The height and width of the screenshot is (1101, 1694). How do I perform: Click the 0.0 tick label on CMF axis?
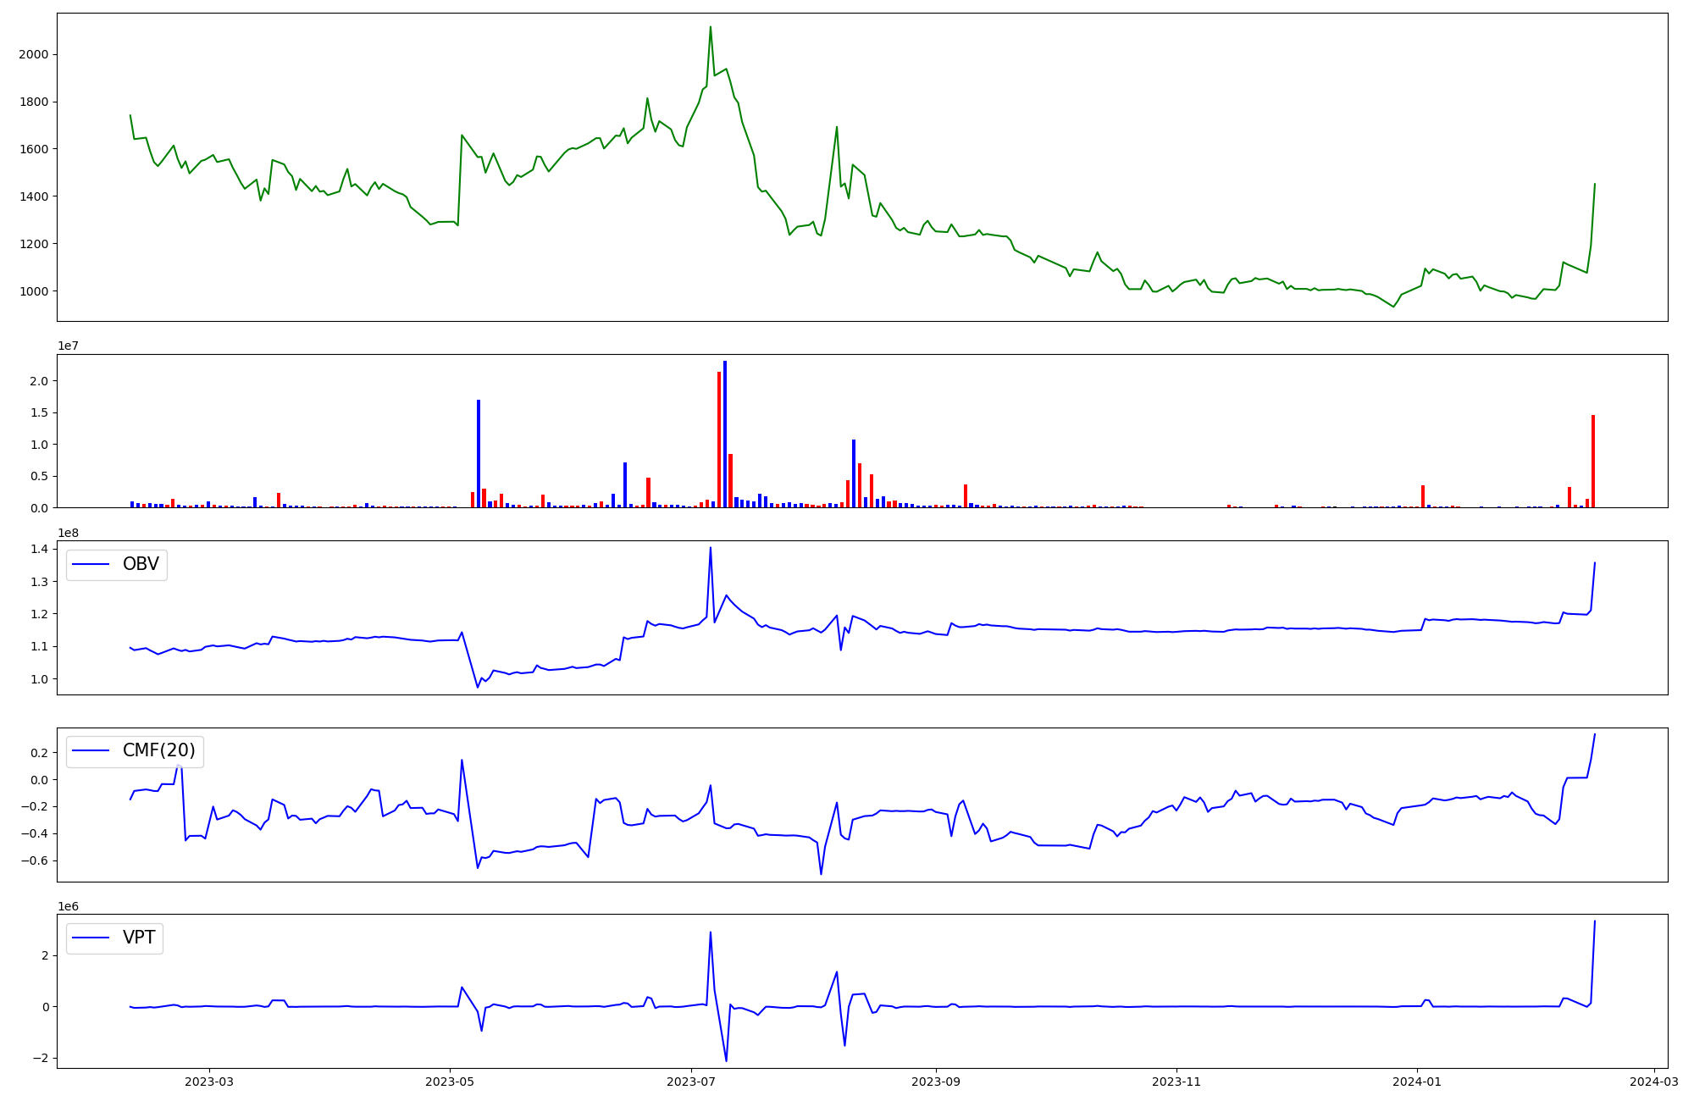37,779
